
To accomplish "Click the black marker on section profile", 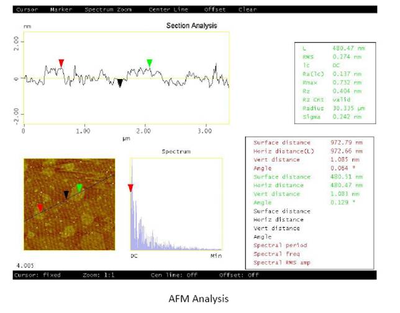I will 120,83.
